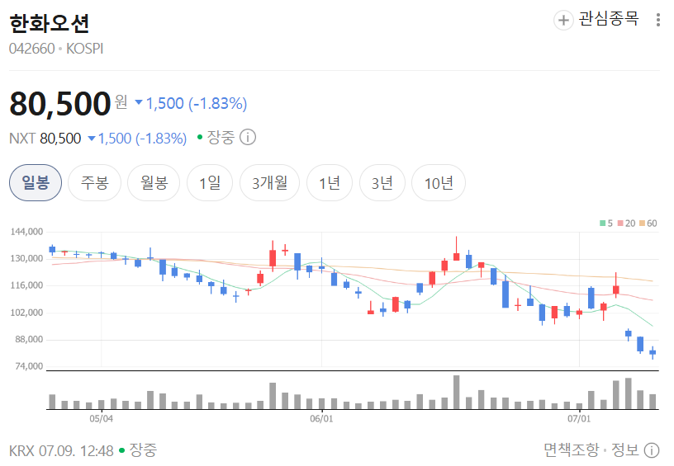Screen dimensions: 674x466
Task: Click the orange 60-day moving average legend
Action: click(648, 224)
